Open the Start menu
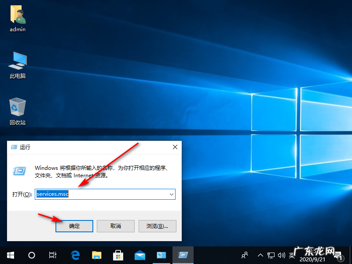The width and height of the screenshot is (352, 264). tap(10, 255)
